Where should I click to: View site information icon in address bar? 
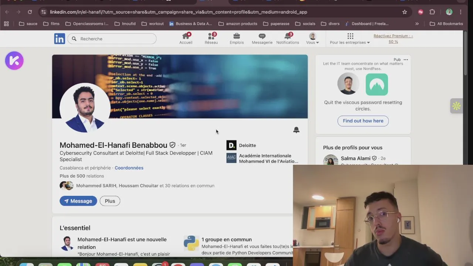[43, 12]
